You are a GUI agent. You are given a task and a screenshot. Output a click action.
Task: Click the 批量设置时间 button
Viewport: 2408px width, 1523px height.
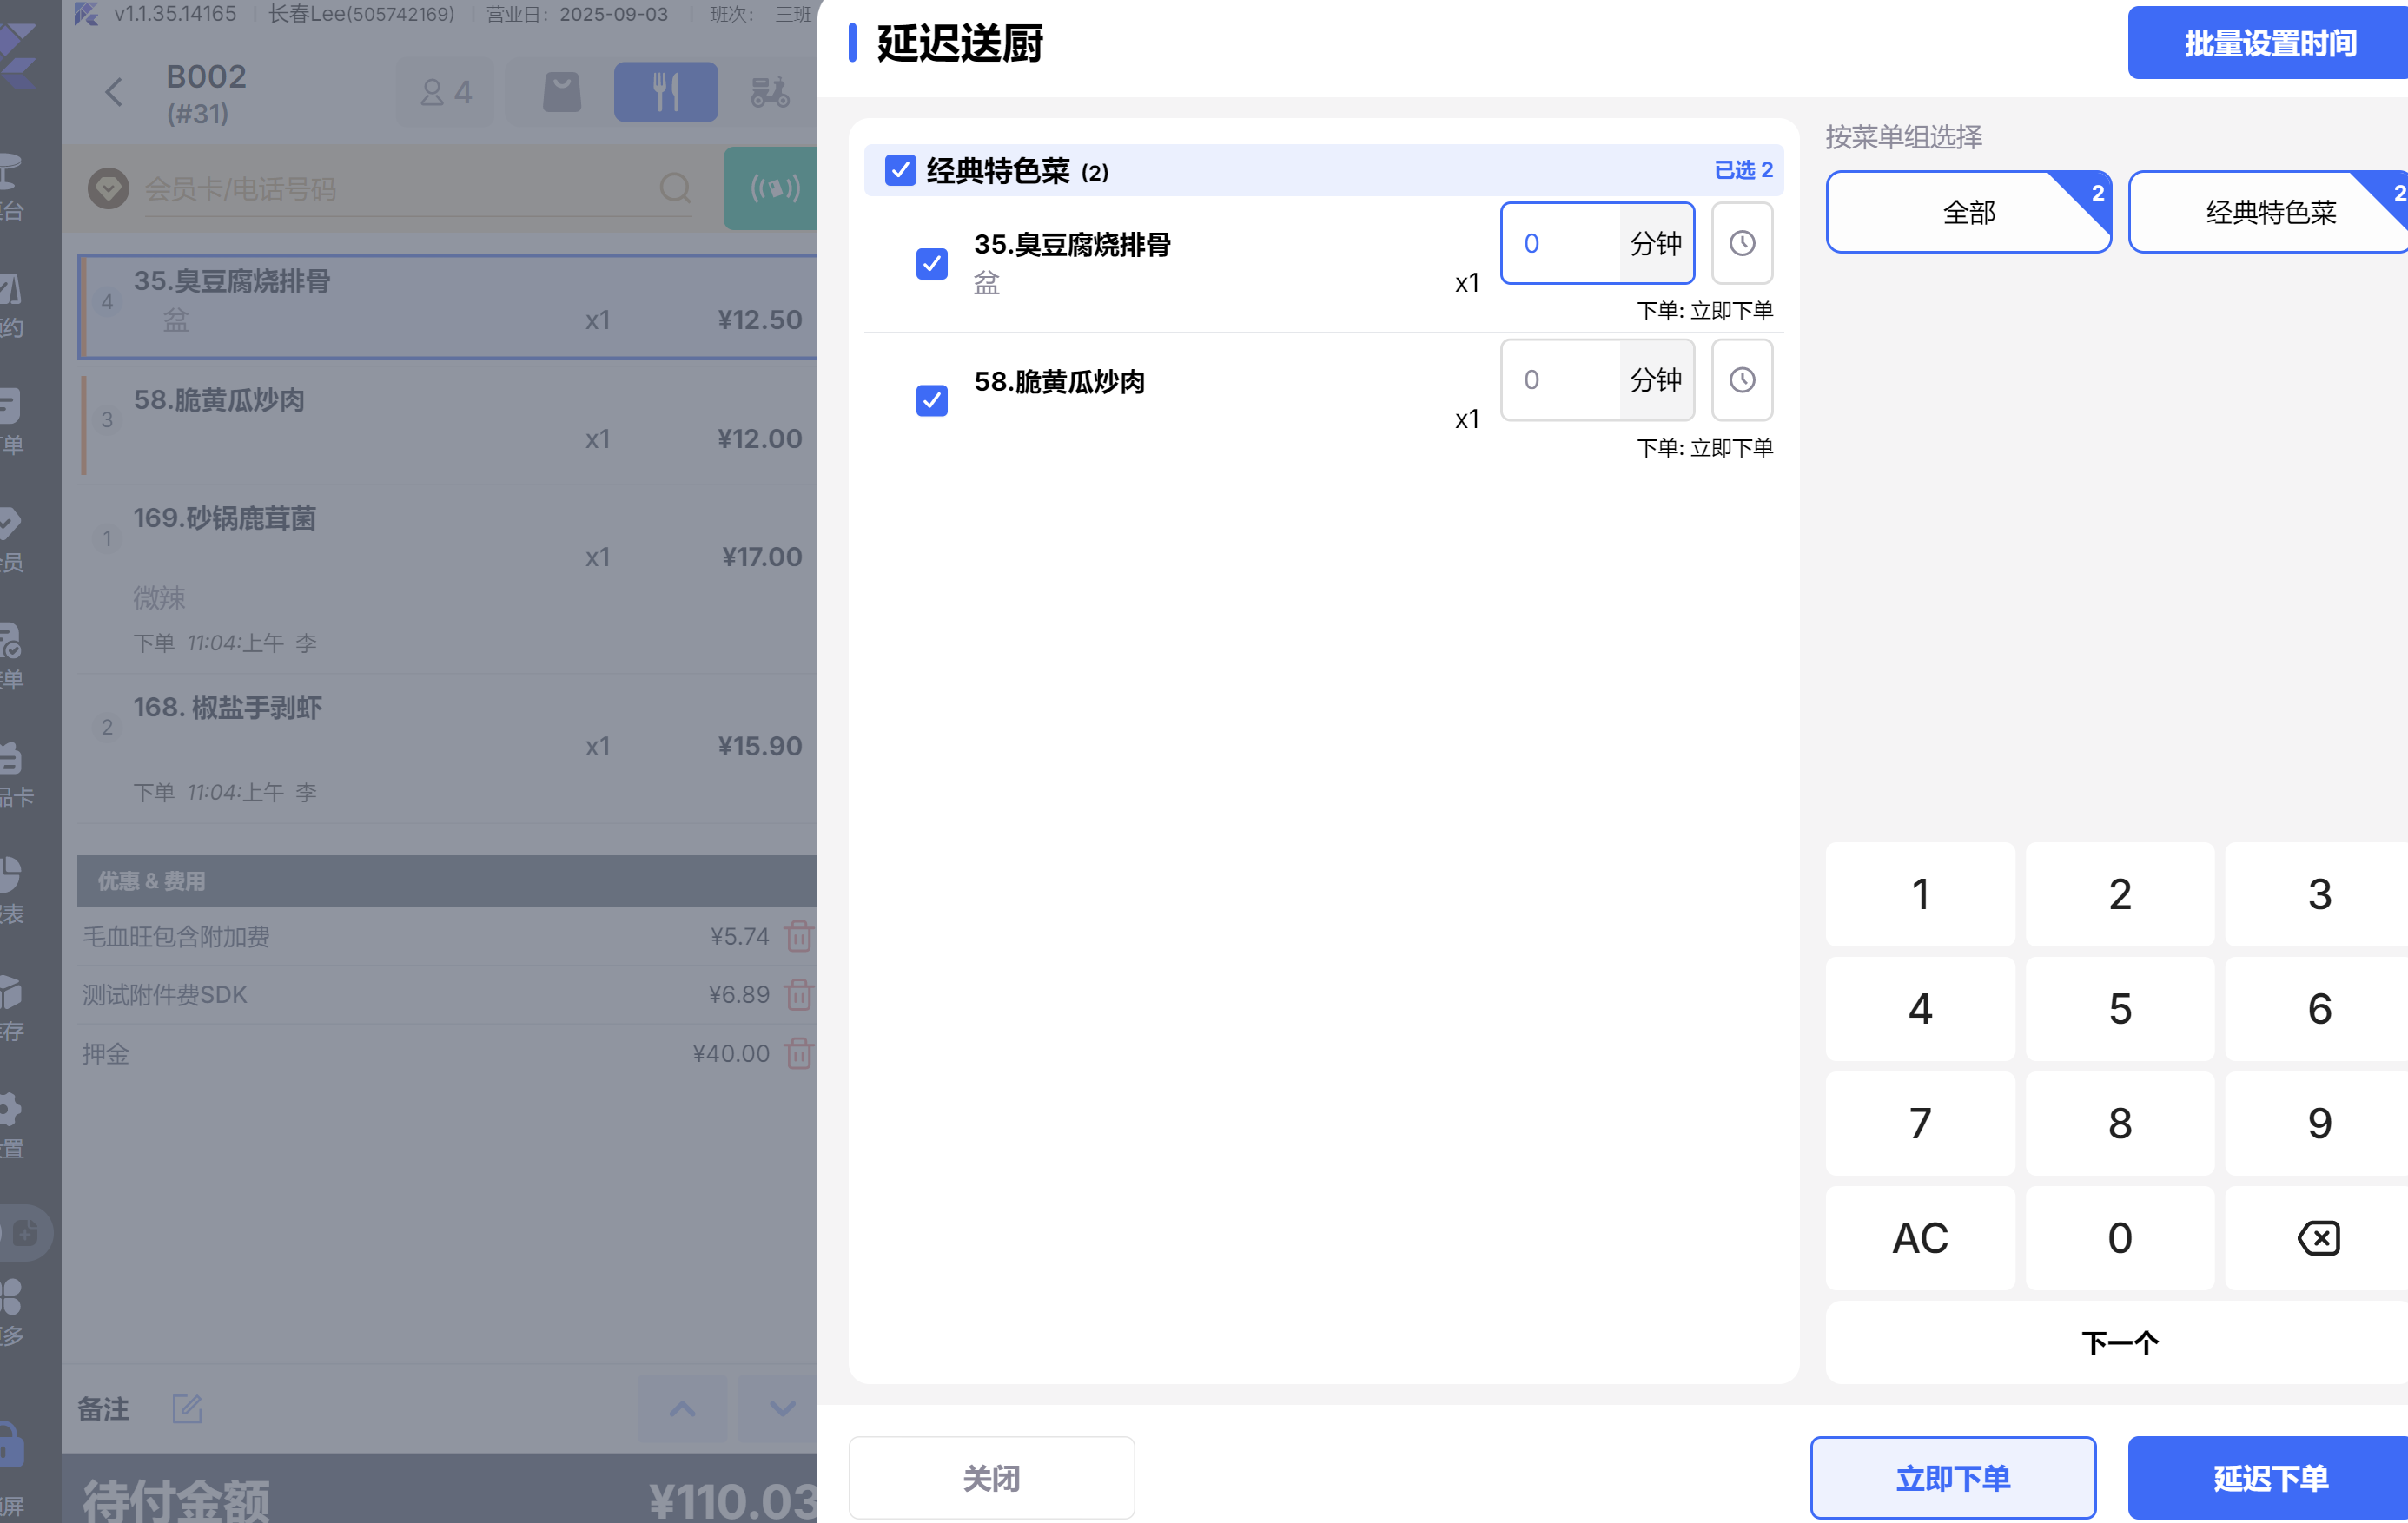[x=2268, y=43]
